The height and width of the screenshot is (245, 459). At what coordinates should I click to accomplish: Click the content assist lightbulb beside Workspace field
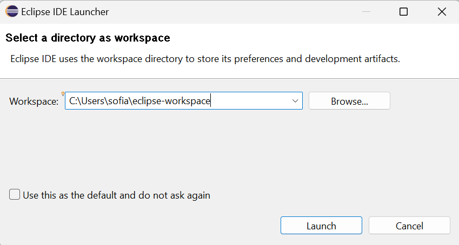pos(63,94)
